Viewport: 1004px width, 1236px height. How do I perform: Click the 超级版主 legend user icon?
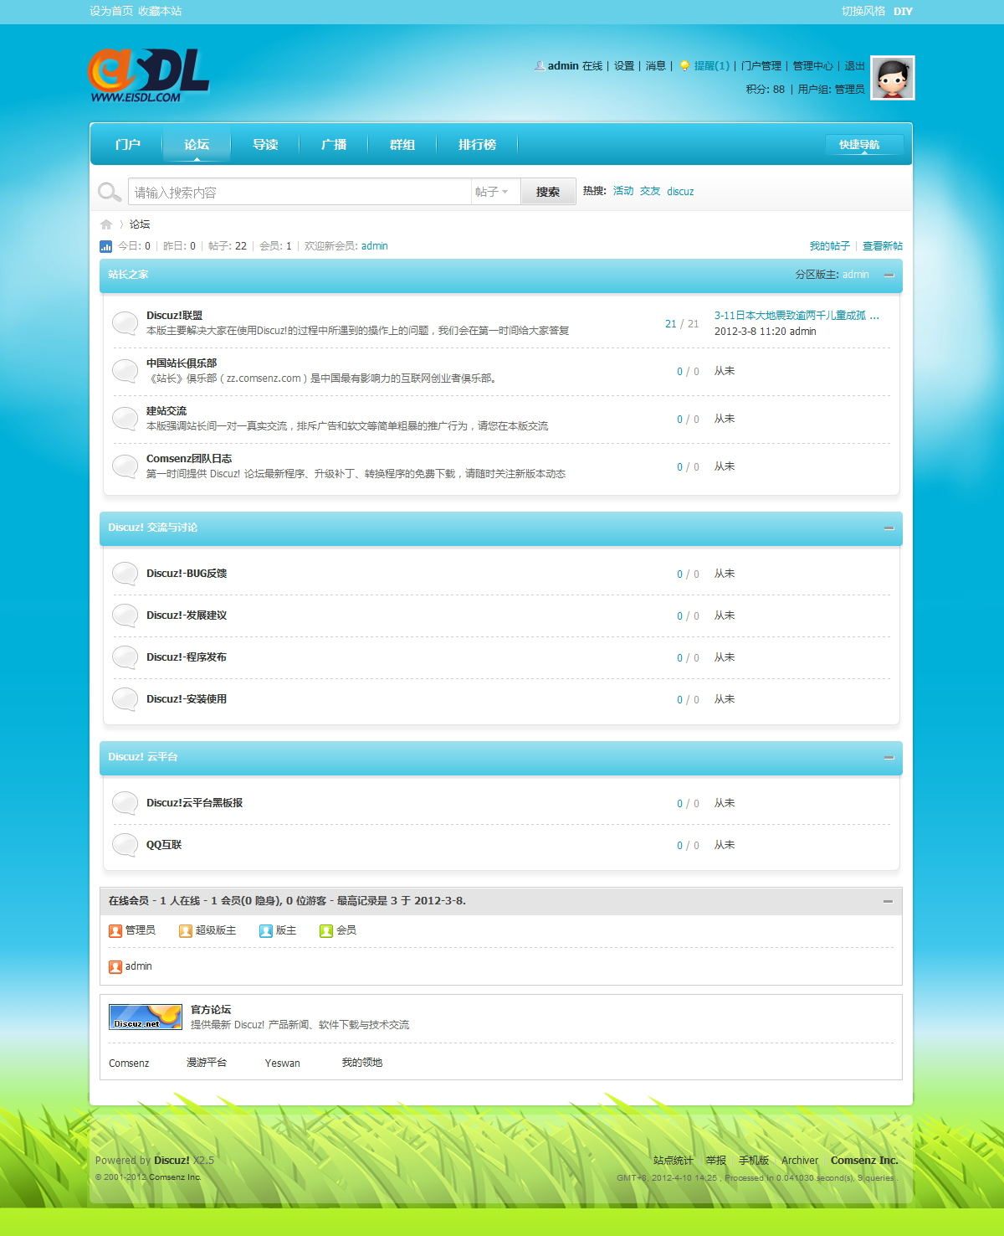click(186, 930)
